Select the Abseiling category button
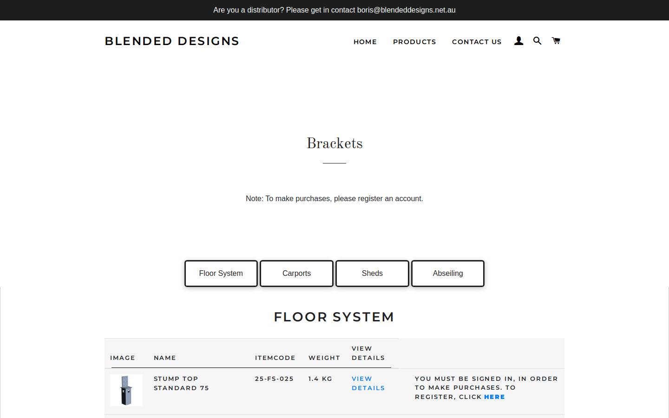This screenshot has height=418, width=669. point(448,274)
